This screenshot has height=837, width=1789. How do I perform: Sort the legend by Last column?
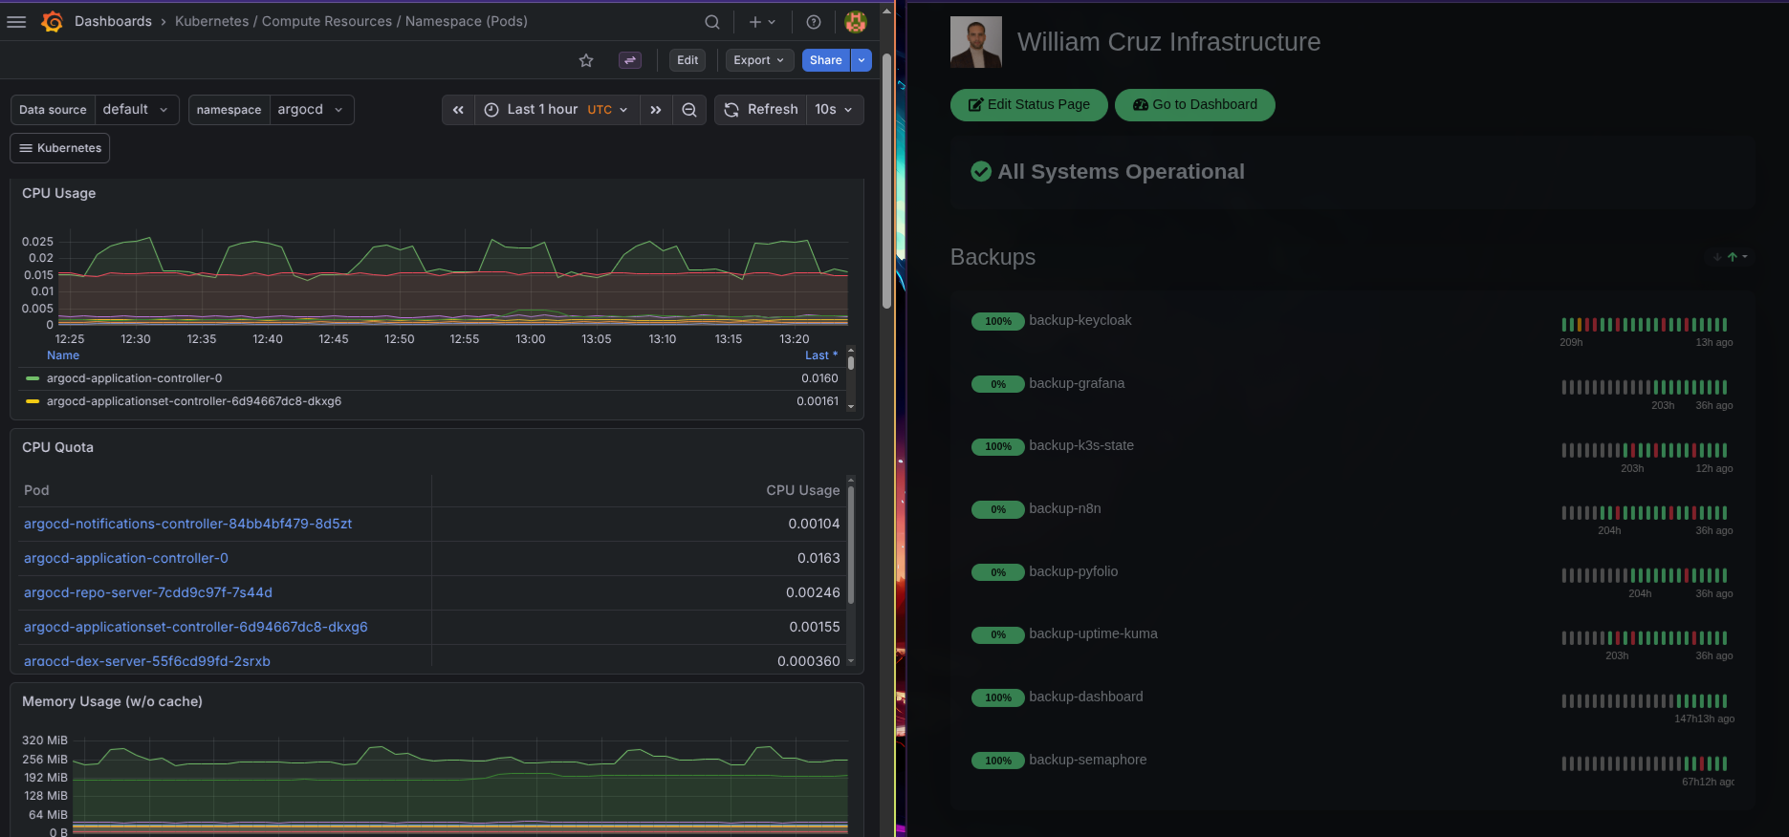[x=821, y=355]
